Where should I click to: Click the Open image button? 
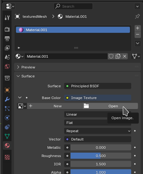coord(110,106)
